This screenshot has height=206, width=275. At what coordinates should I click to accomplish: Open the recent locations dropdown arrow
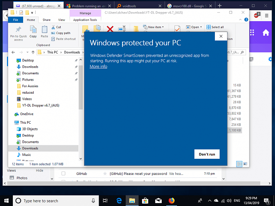coord(27,52)
